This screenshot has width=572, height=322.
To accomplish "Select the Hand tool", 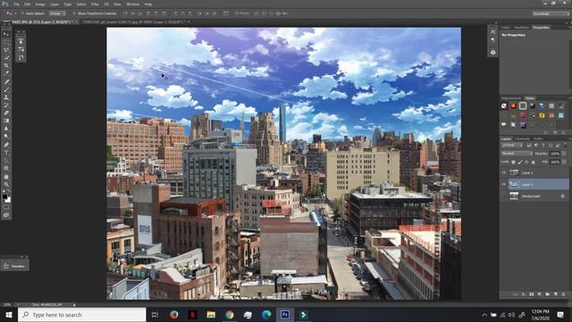I will 6,177.
